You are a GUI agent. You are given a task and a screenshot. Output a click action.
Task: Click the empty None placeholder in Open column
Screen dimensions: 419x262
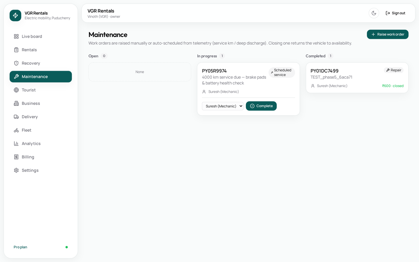[140, 72]
